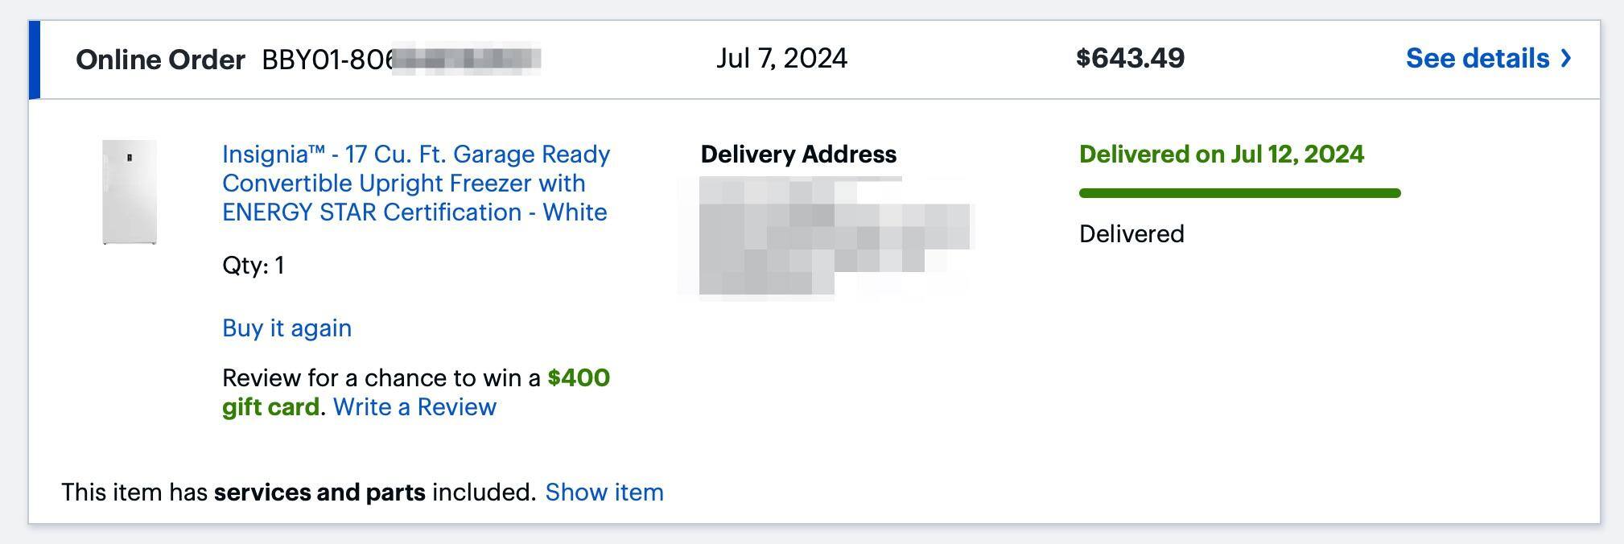
Task: Click the blurred delivery address block
Action: 829,237
